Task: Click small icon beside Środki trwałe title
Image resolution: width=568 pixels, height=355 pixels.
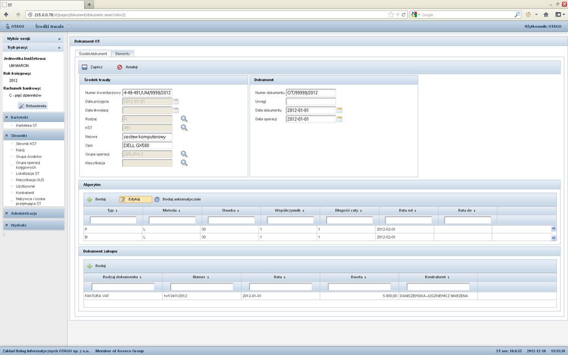Action: point(69,26)
